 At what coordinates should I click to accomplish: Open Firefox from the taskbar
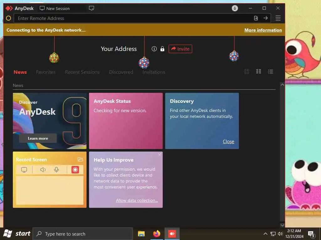click(x=157, y=234)
